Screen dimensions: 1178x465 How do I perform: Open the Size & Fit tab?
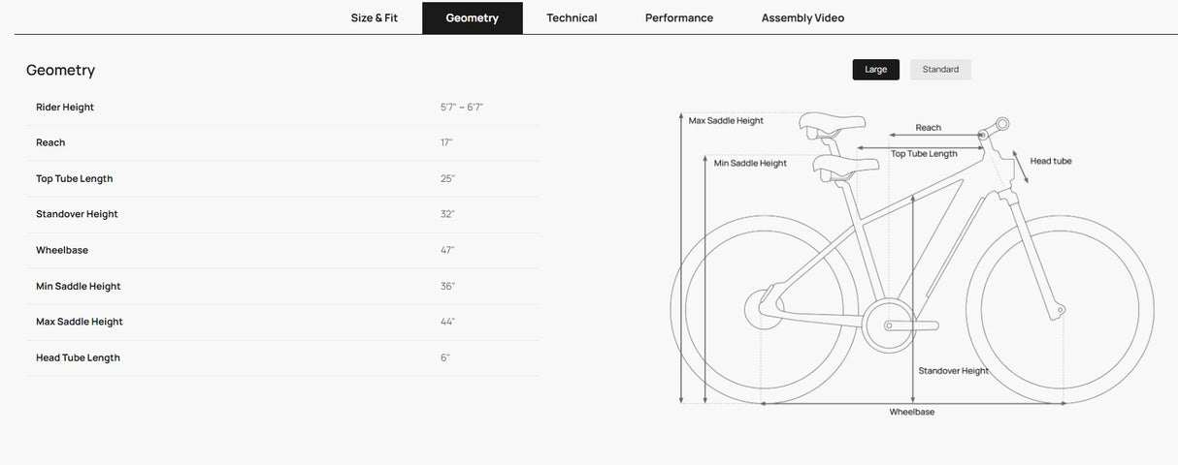(375, 18)
